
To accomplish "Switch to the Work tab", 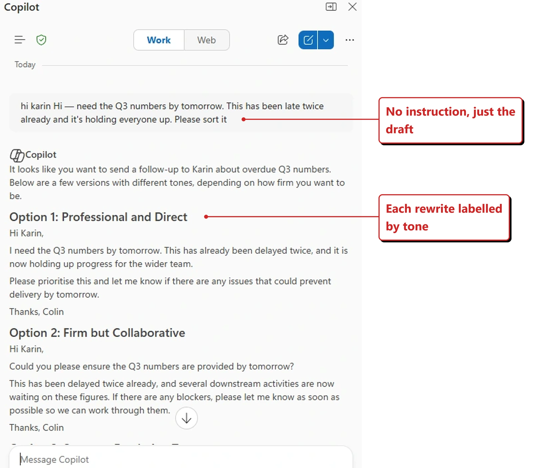I will 159,40.
